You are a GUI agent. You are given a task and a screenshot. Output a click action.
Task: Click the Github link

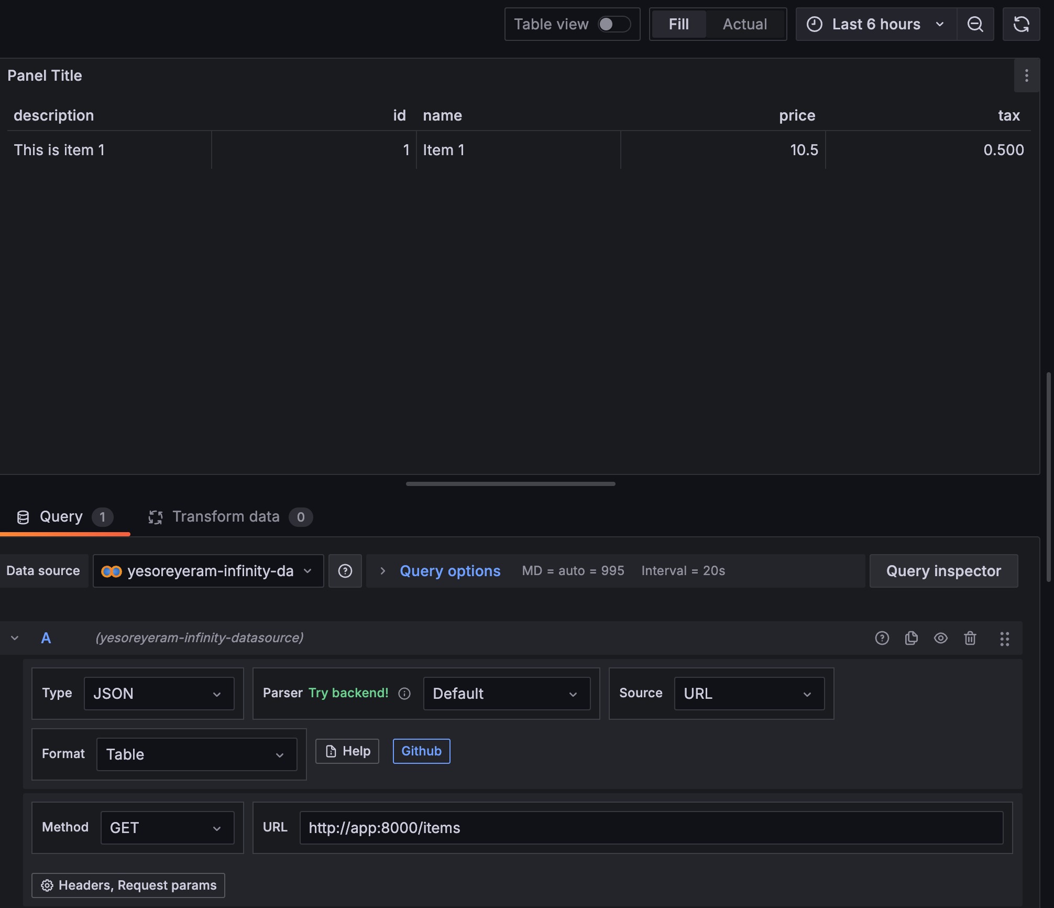click(421, 750)
